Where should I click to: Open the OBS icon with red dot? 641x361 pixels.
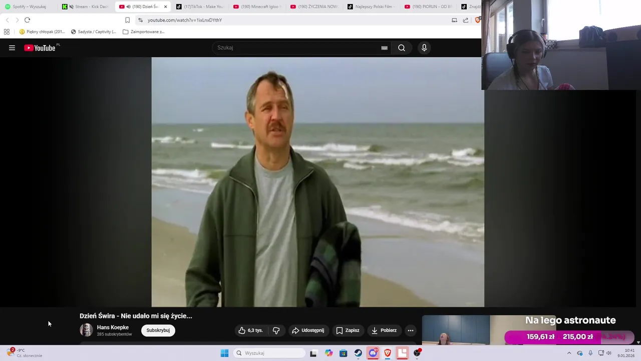click(417, 353)
